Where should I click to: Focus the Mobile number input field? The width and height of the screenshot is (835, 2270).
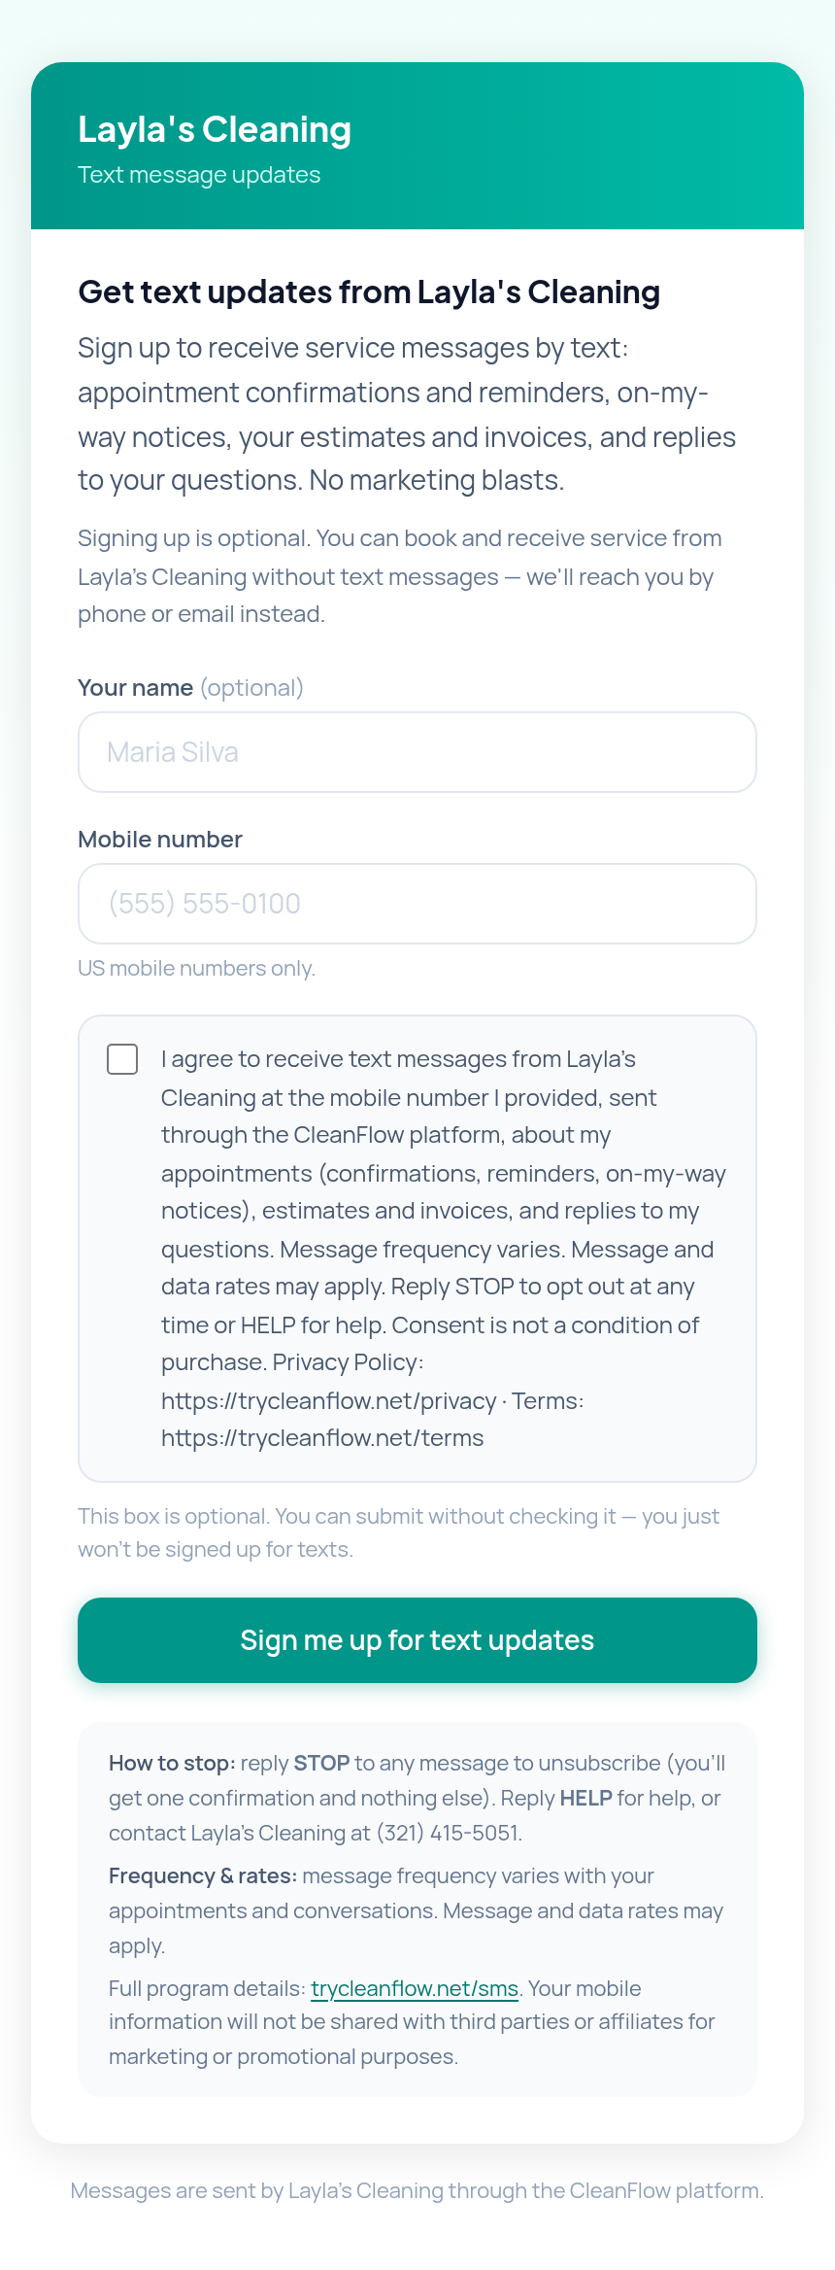coord(417,904)
